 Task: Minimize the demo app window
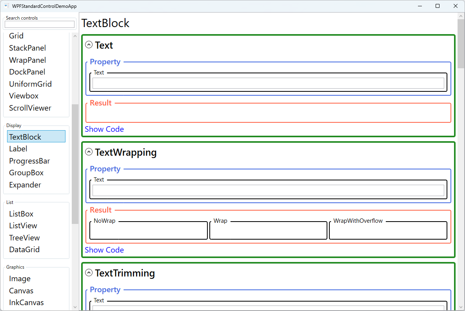coord(420,6)
